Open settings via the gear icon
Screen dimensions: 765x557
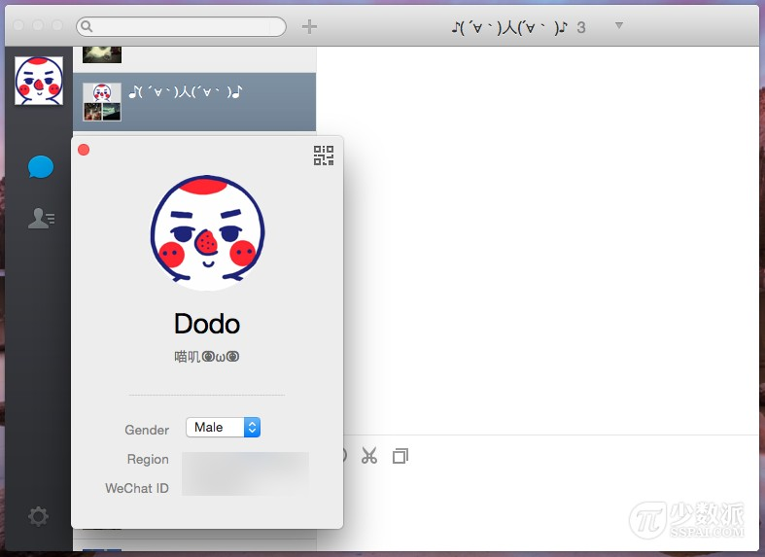click(38, 516)
